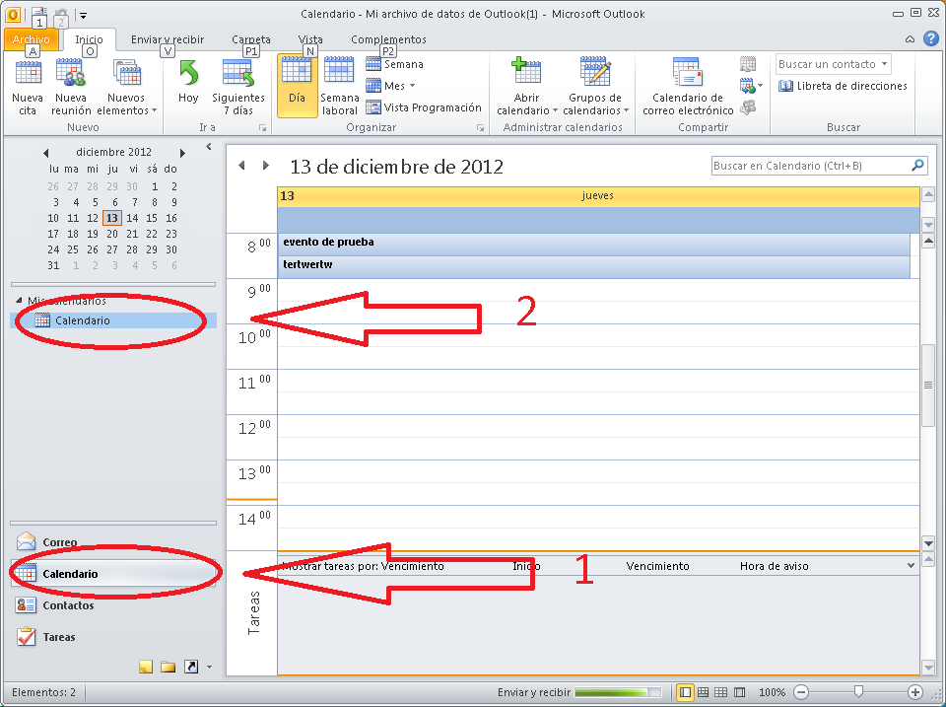Open Calendario in the navigation pane
946x707 pixels.
113,574
